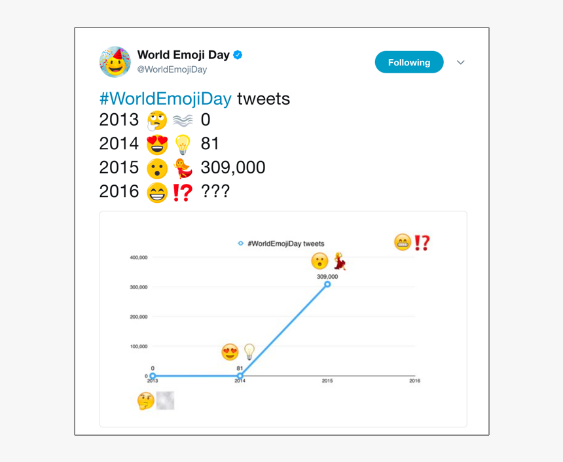Click the World Emoji Day profile avatar

point(115,62)
